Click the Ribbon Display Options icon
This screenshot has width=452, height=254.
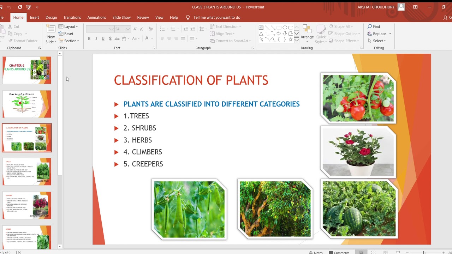(415, 7)
